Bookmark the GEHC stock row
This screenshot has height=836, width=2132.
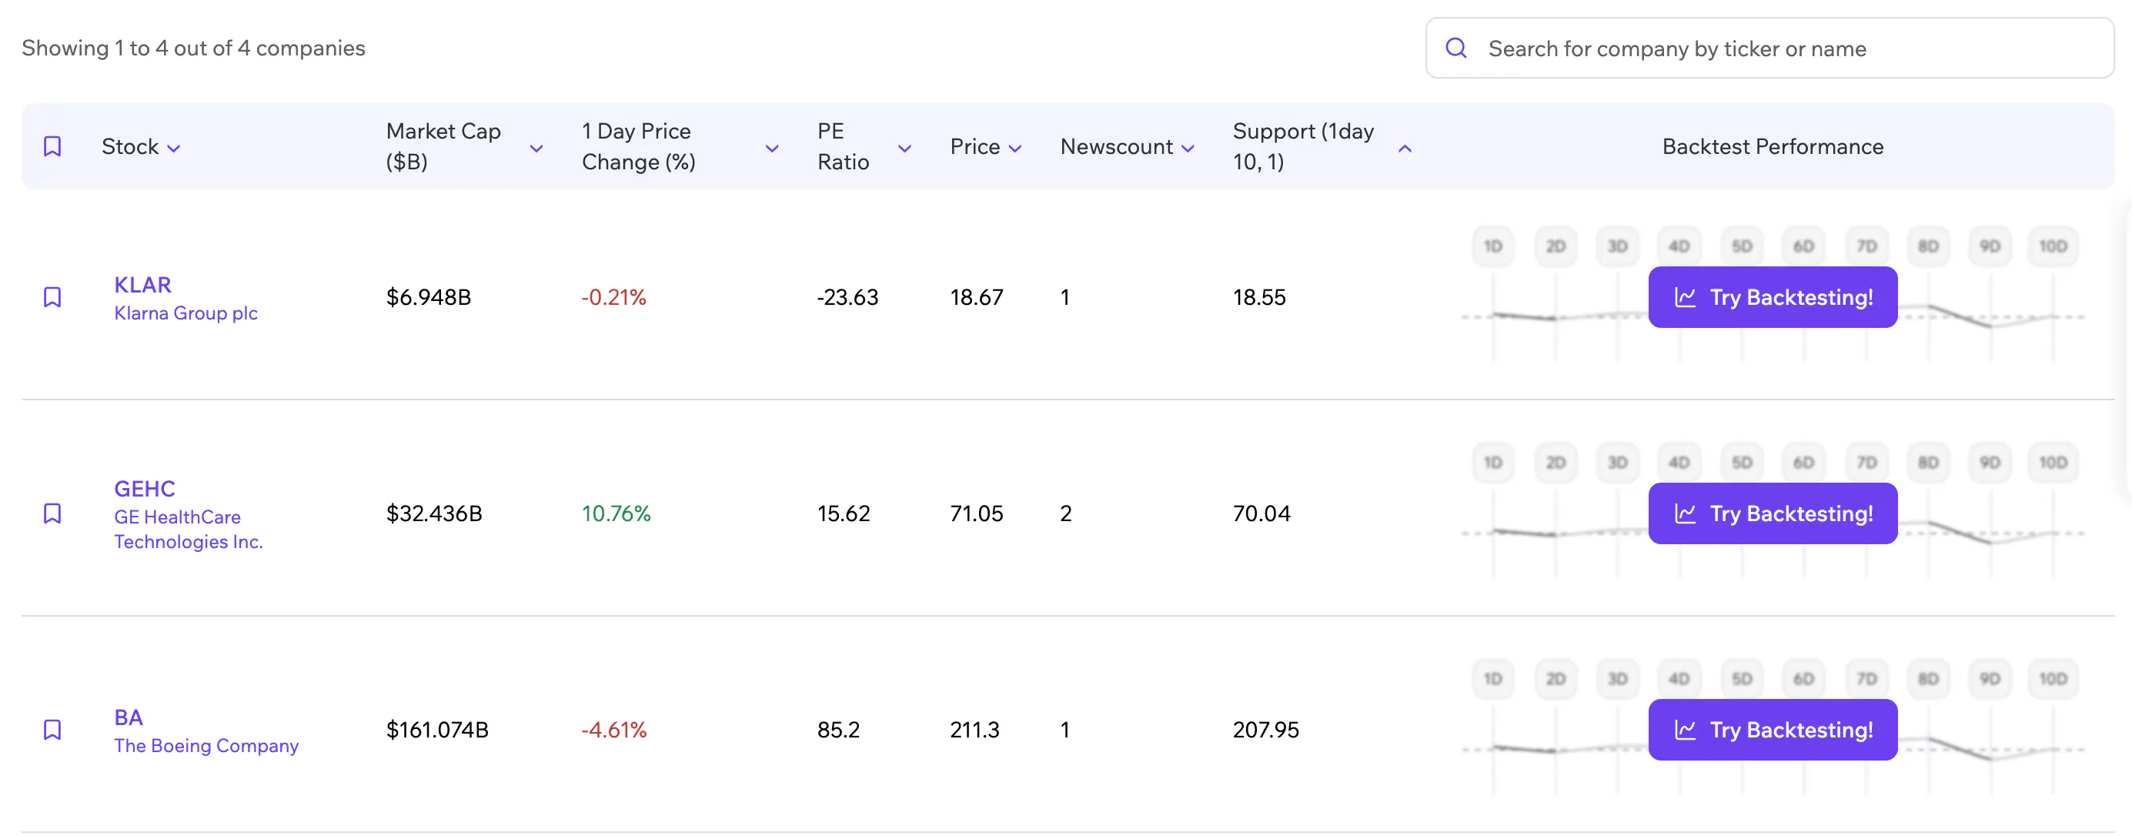pyautogui.click(x=52, y=513)
